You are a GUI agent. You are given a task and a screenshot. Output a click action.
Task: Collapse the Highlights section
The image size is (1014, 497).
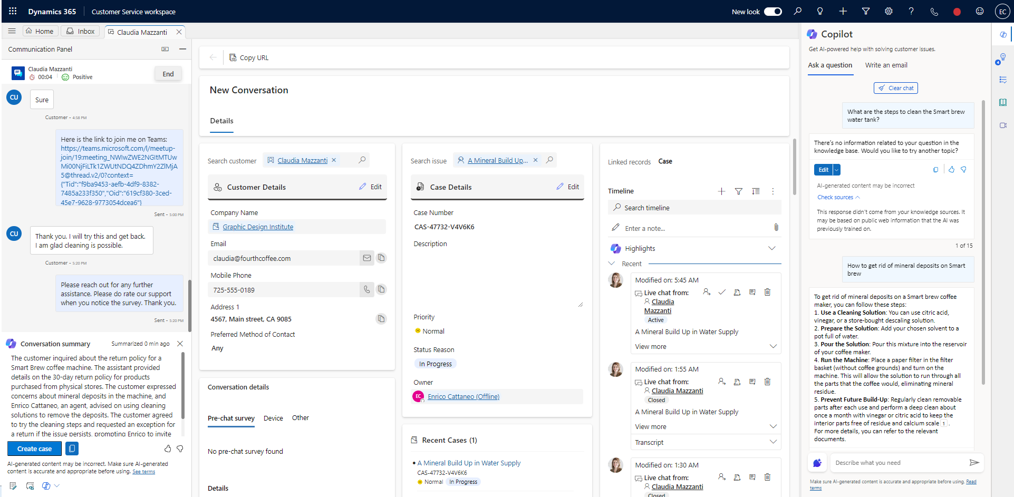pyautogui.click(x=772, y=248)
